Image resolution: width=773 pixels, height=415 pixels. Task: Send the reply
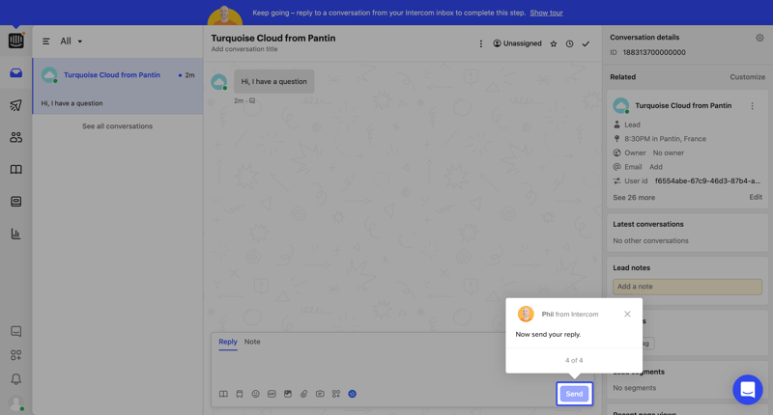[x=574, y=394]
